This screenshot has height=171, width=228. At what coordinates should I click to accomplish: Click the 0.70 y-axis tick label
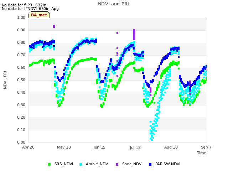[21, 55]
